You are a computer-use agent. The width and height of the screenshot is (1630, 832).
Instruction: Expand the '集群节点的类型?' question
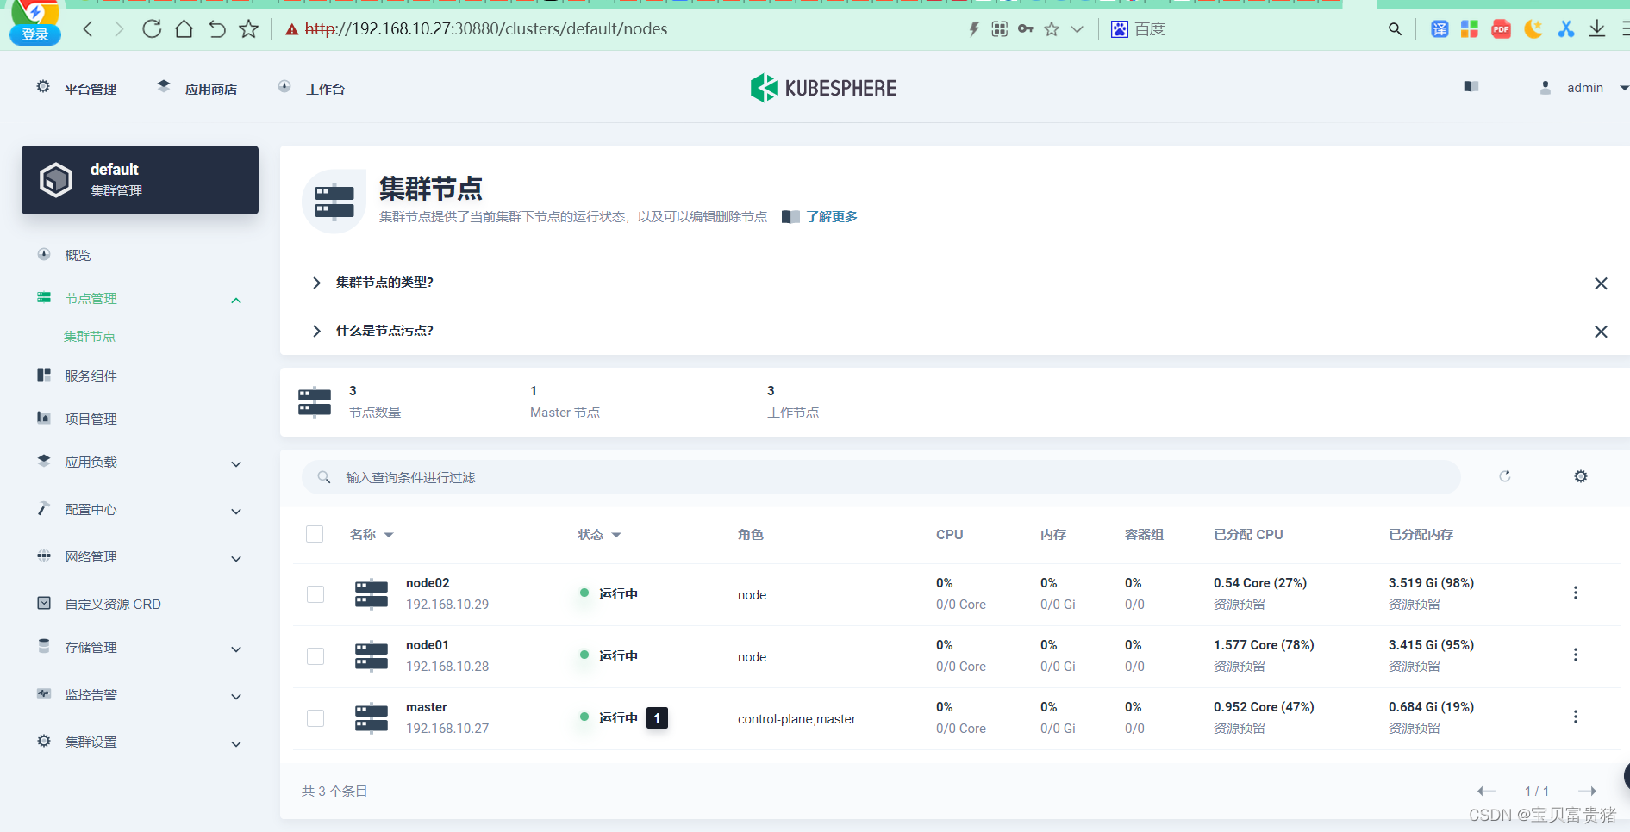pyautogui.click(x=316, y=283)
